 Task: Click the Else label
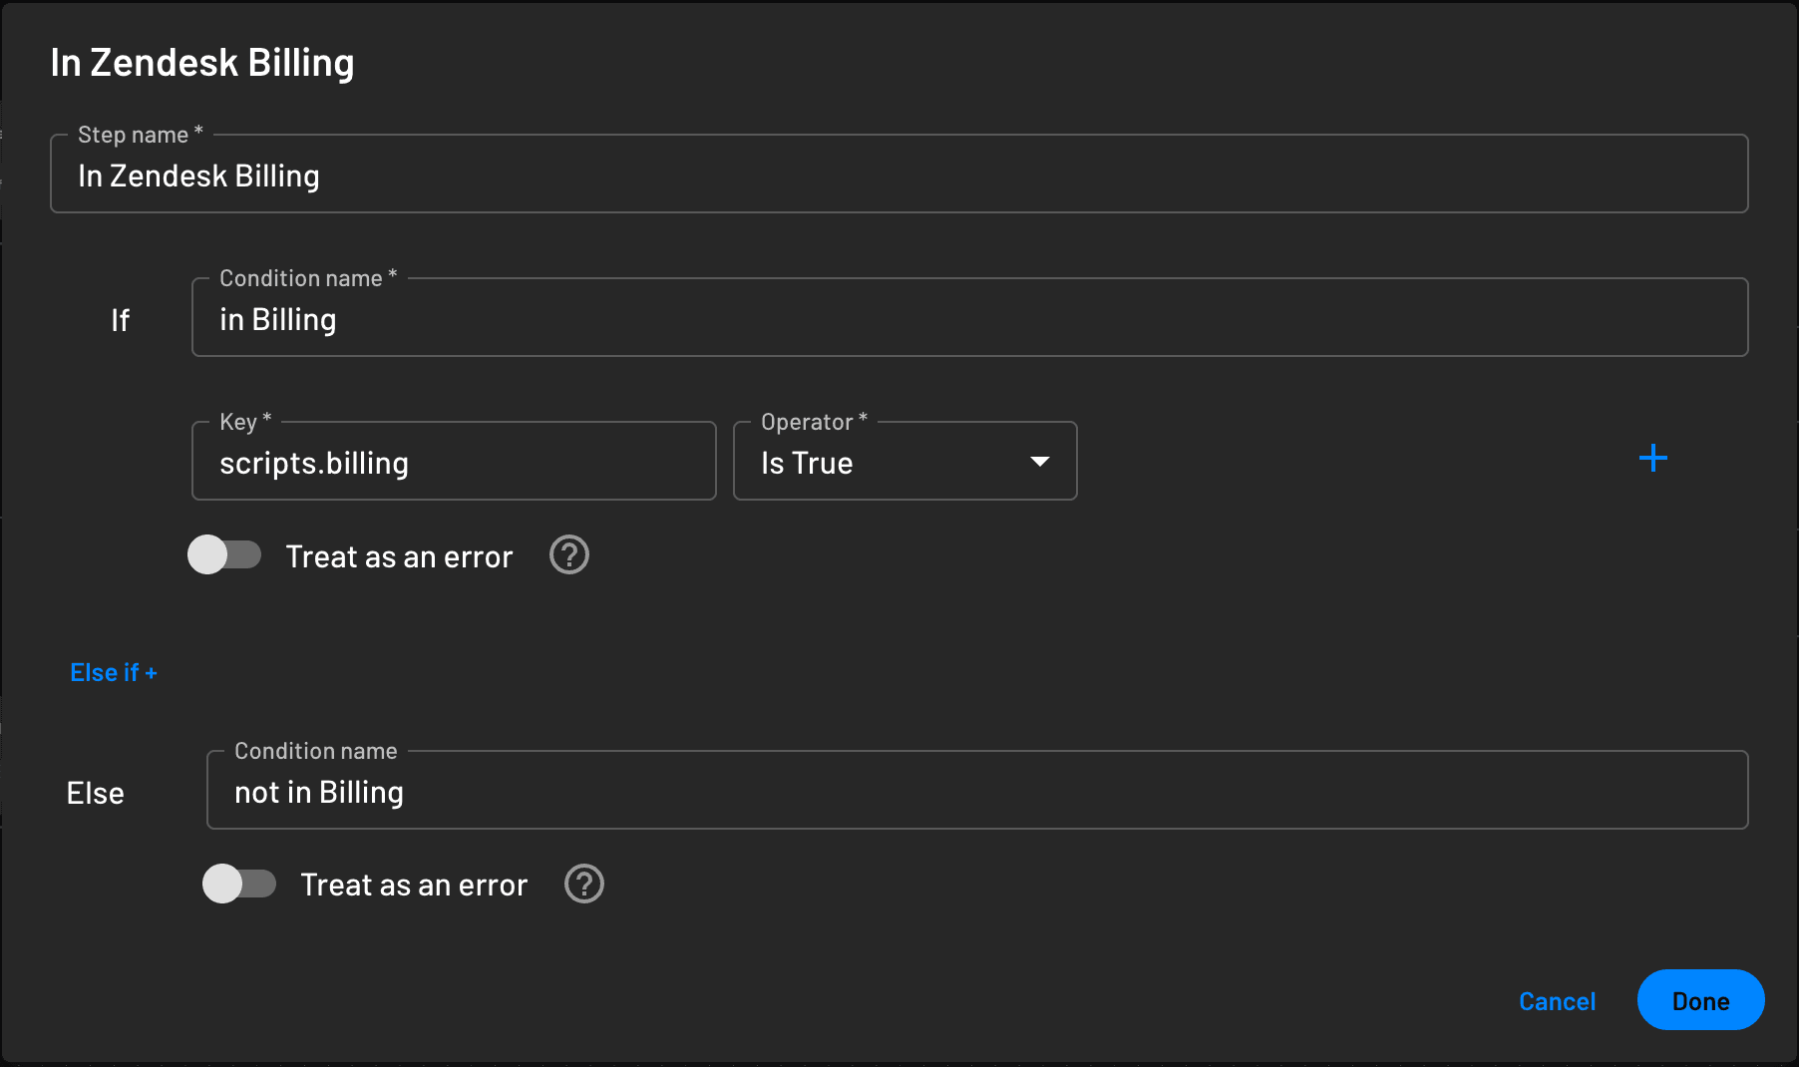coord(96,792)
